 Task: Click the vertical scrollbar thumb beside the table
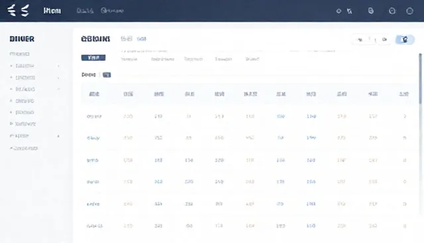tap(420, 78)
